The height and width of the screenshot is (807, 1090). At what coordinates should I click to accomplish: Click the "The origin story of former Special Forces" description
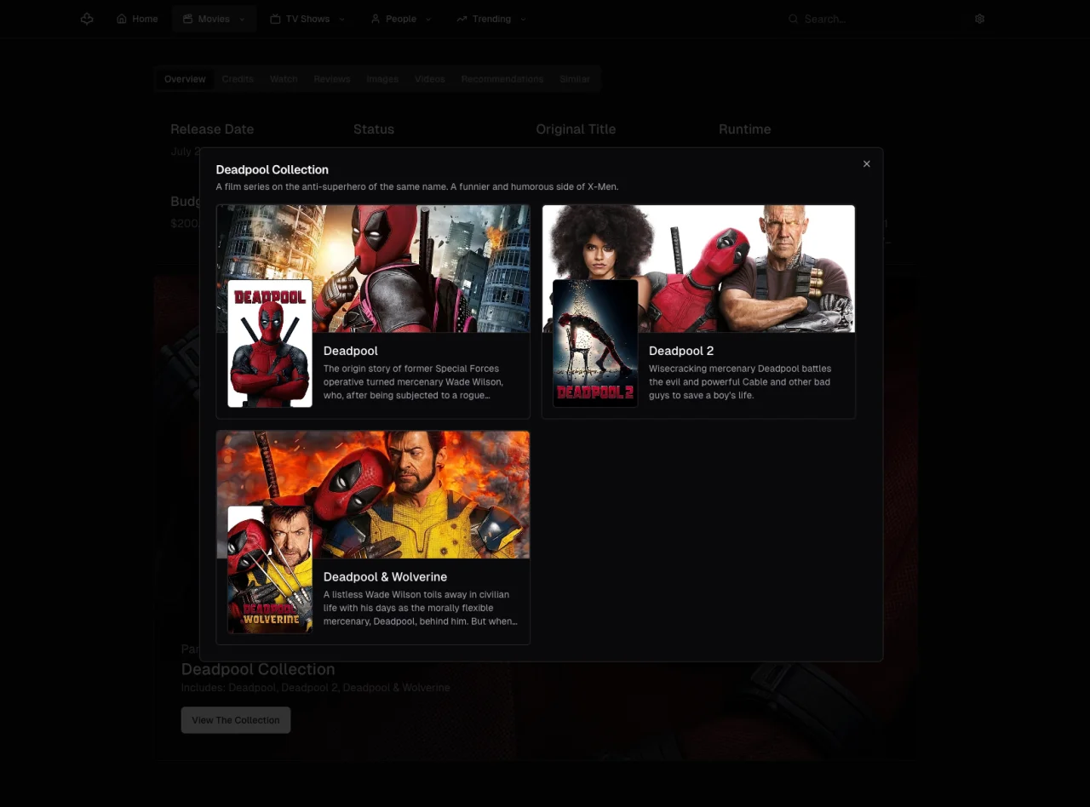[x=414, y=382]
